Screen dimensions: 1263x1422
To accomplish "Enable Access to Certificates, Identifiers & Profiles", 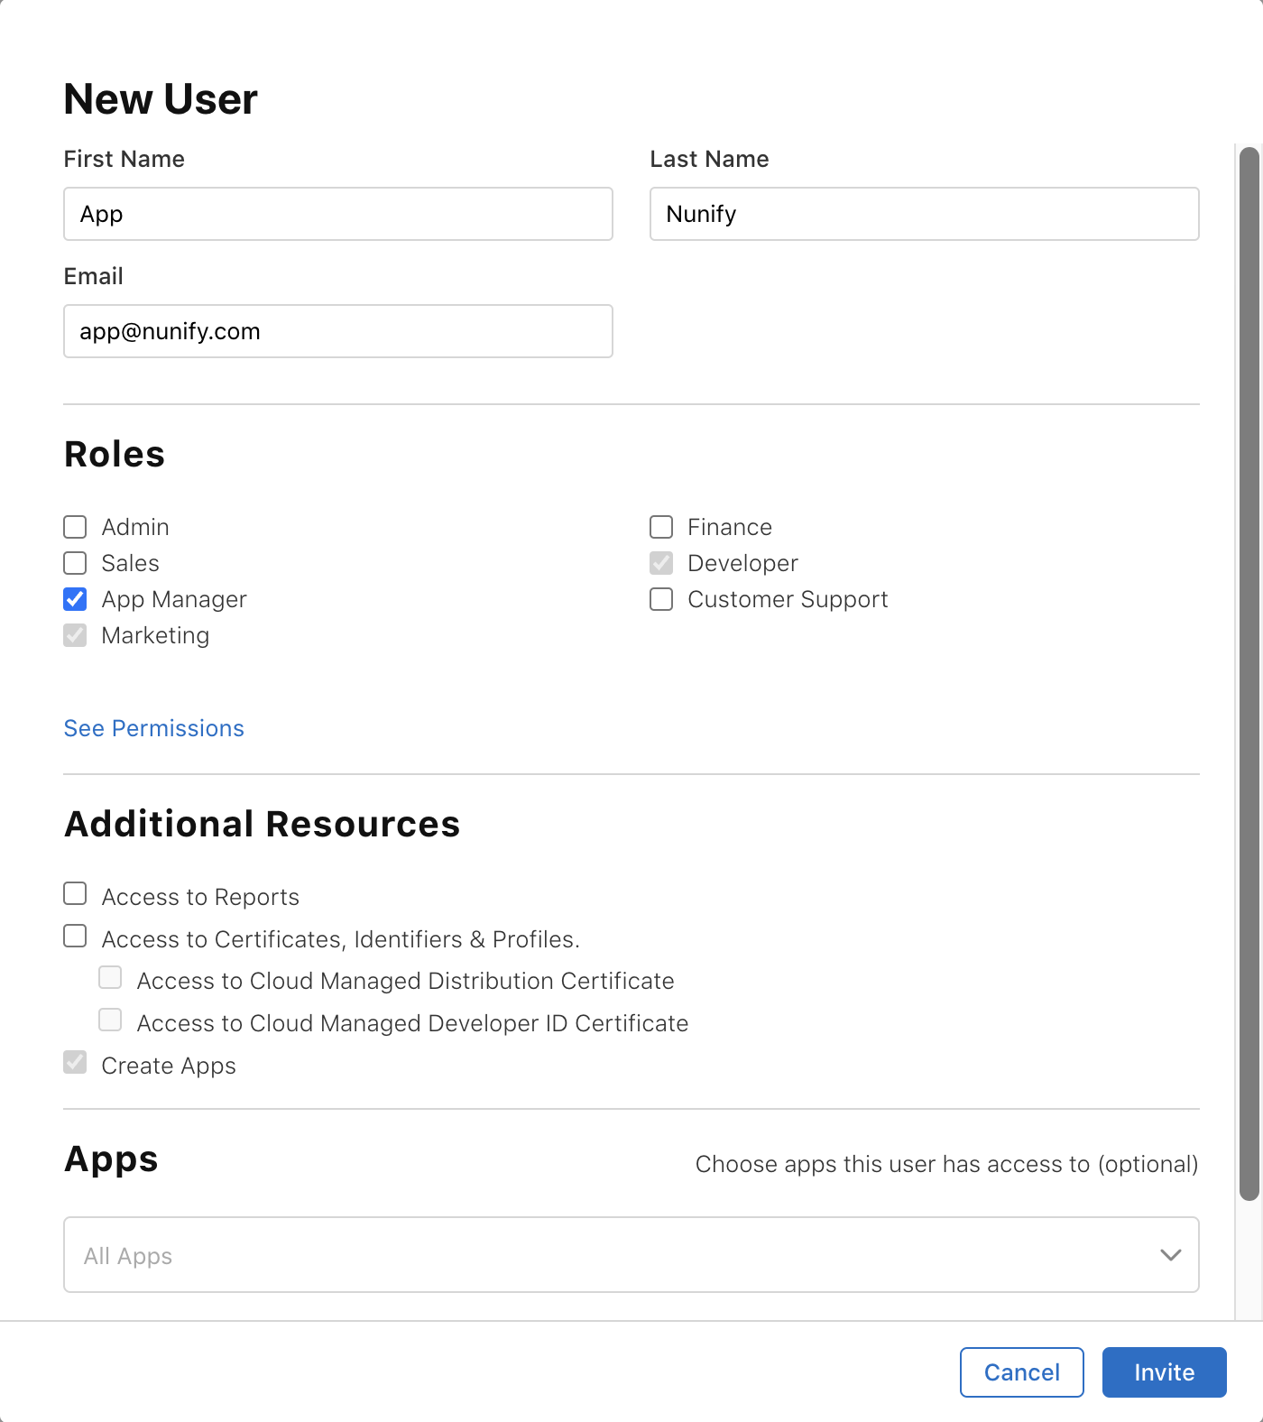I will [76, 936].
